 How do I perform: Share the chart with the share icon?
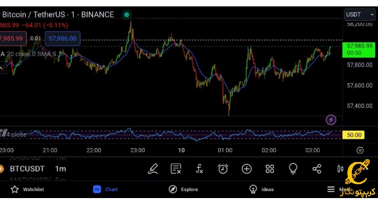point(317,169)
